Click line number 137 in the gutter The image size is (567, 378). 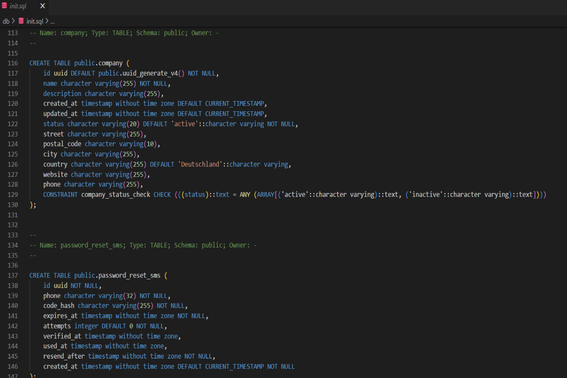pyautogui.click(x=13, y=275)
